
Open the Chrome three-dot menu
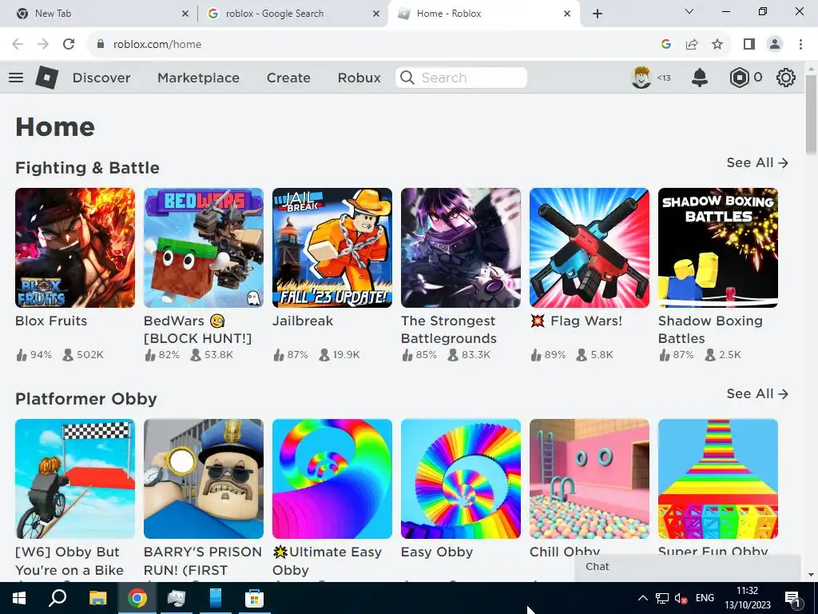click(800, 45)
